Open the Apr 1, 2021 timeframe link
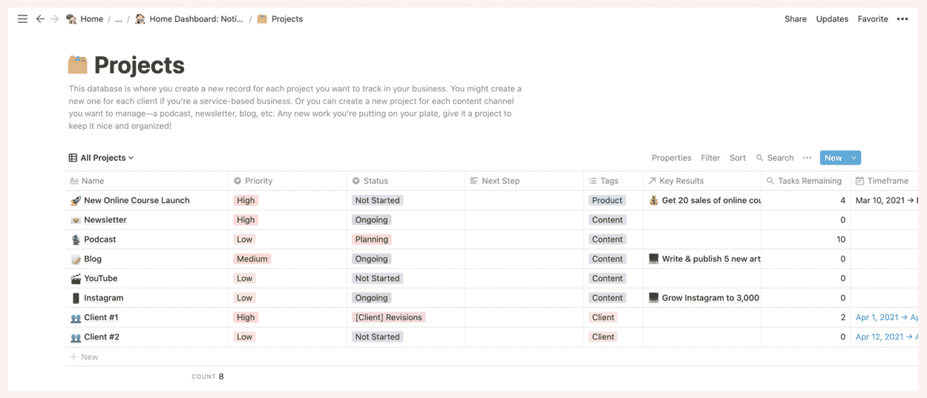 pyautogui.click(x=886, y=317)
